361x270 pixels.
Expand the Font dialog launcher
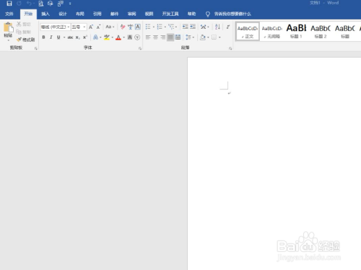(x=140, y=48)
